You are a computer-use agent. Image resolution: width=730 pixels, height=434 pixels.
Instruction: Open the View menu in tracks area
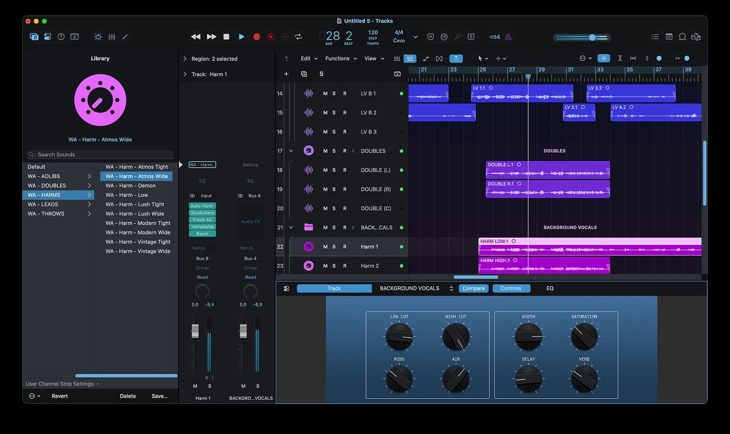pos(375,59)
